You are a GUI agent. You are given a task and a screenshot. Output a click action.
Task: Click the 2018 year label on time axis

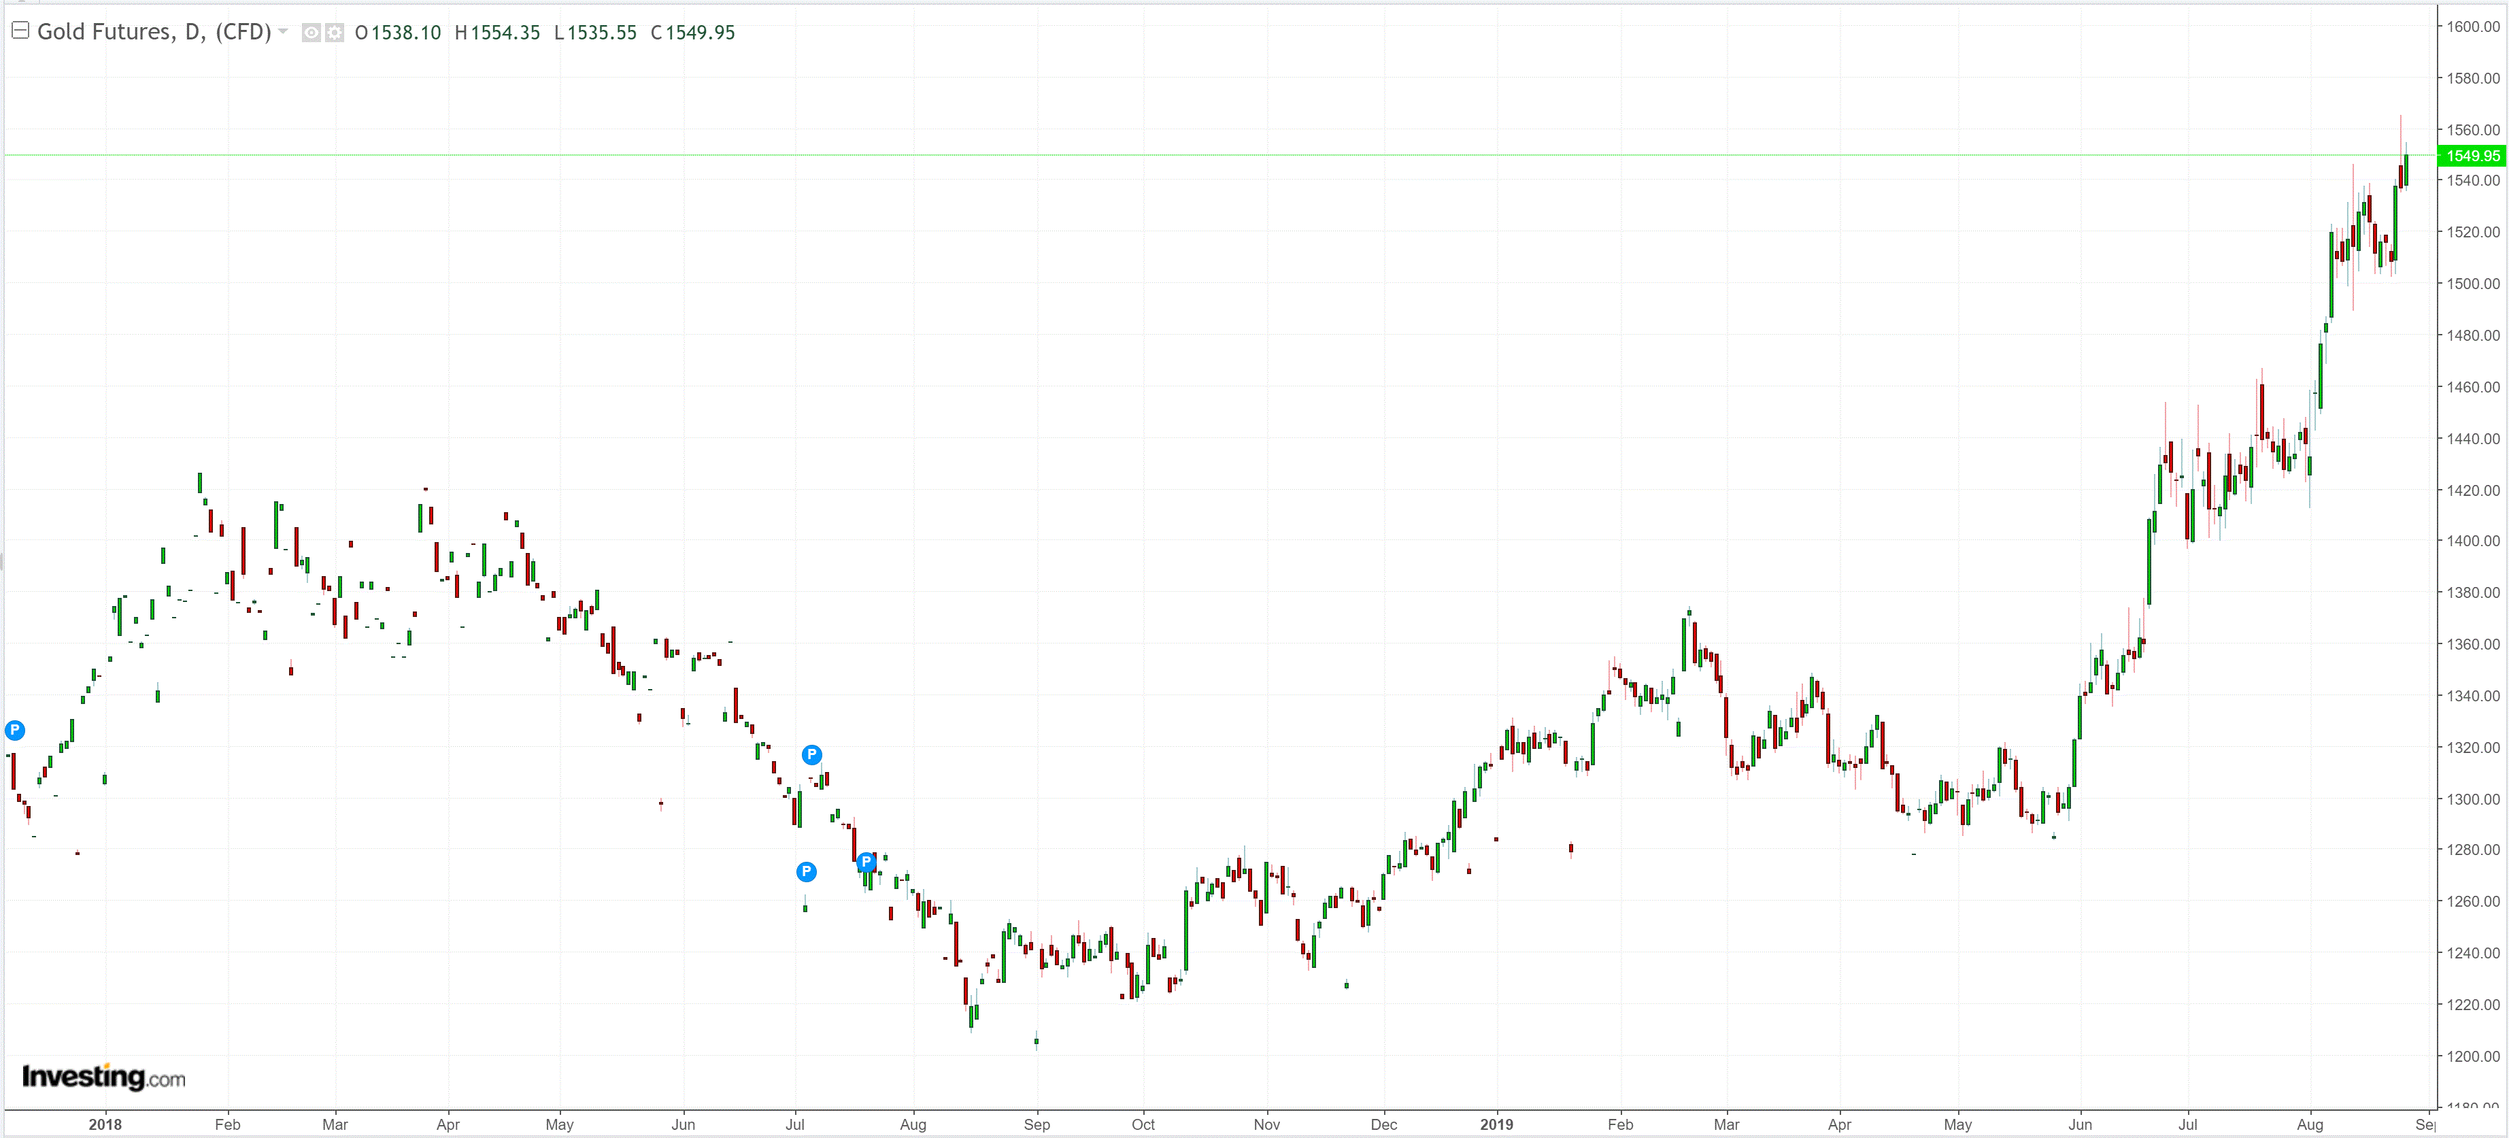coord(105,1124)
